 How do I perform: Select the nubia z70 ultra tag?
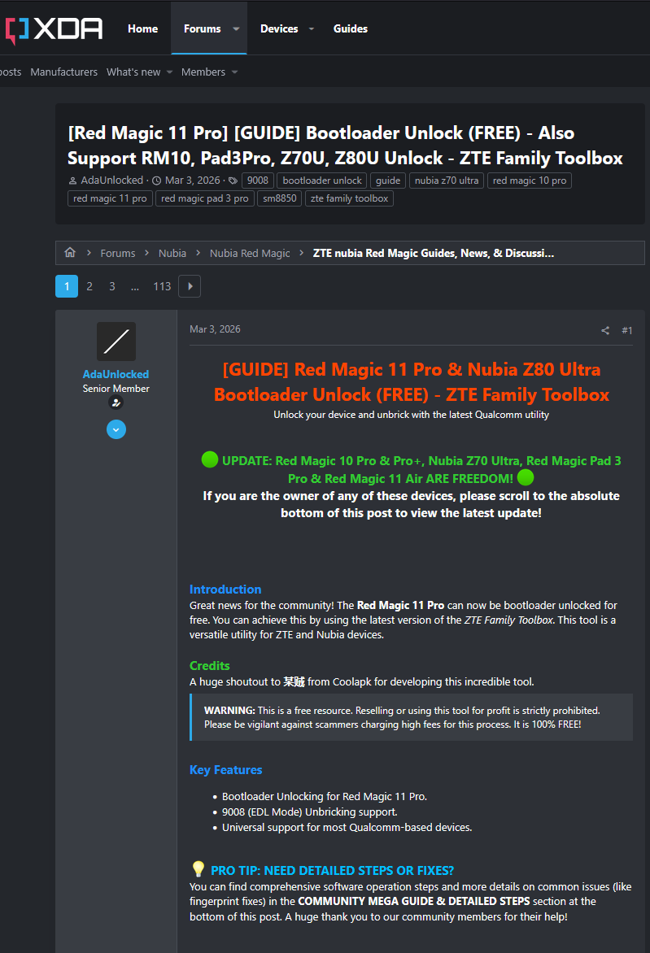pyautogui.click(x=447, y=181)
